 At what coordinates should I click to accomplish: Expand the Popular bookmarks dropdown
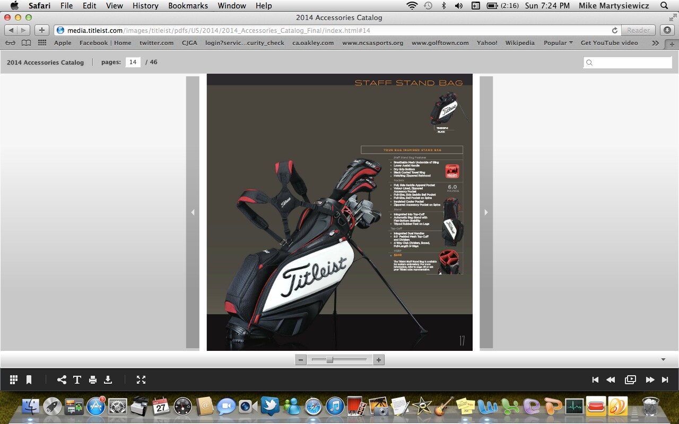click(x=558, y=43)
